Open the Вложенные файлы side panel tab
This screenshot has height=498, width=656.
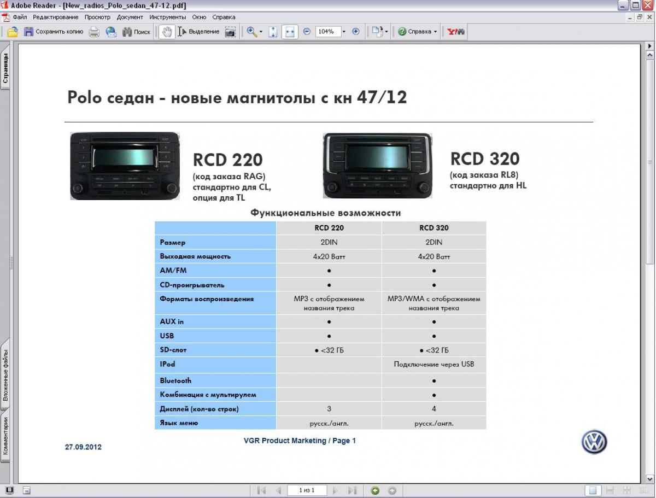[x=5, y=375]
